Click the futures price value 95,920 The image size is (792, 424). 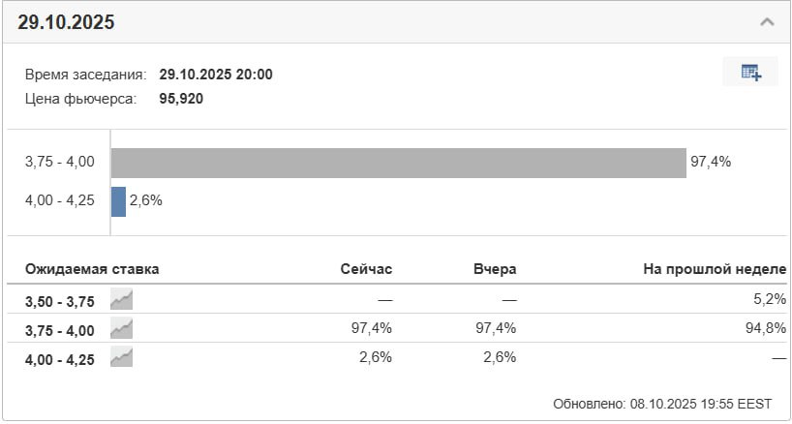(x=181, y=98)
